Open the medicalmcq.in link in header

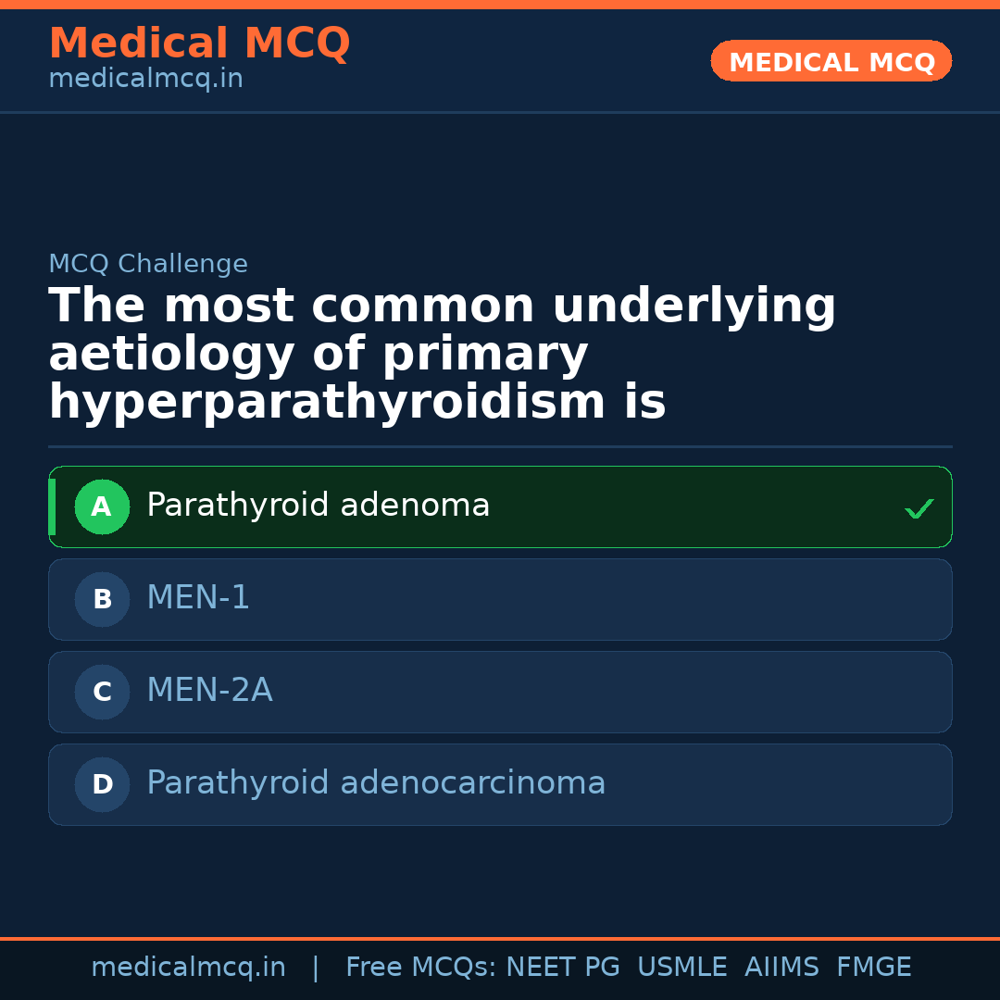[x=145, y=79]
